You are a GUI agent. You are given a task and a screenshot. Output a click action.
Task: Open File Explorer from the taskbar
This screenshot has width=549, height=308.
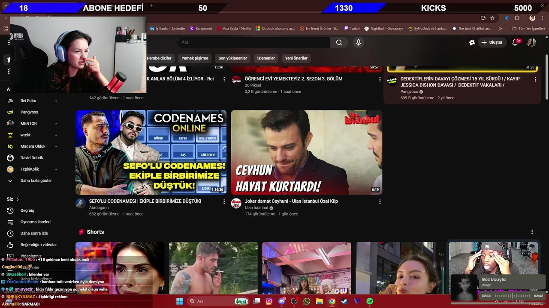coord(319,301)
